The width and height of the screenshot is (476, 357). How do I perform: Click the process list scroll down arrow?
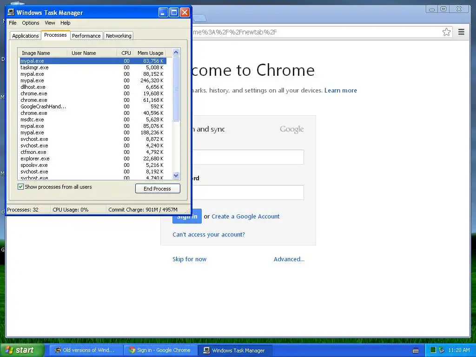click(176, 175)
